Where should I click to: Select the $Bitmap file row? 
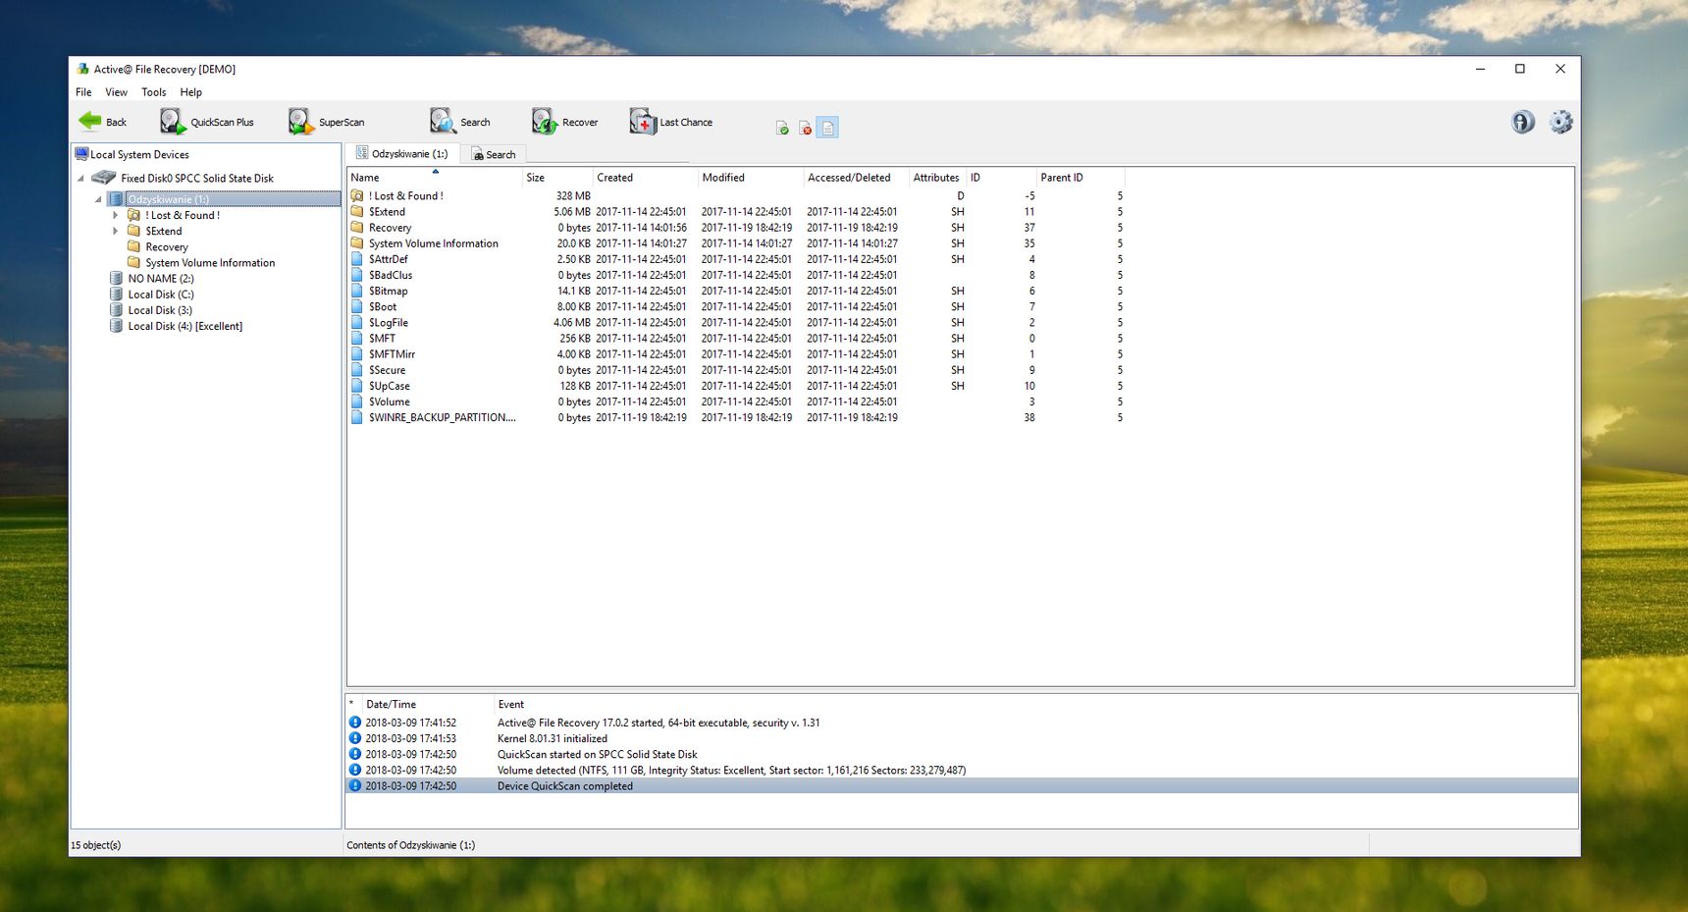pyautogui.click(x=736, y=291)
